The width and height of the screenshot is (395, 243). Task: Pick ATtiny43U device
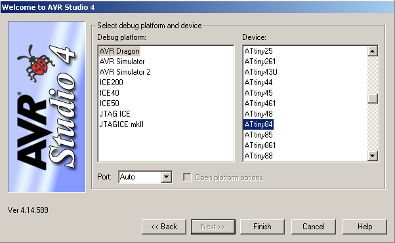coord(260,72)
